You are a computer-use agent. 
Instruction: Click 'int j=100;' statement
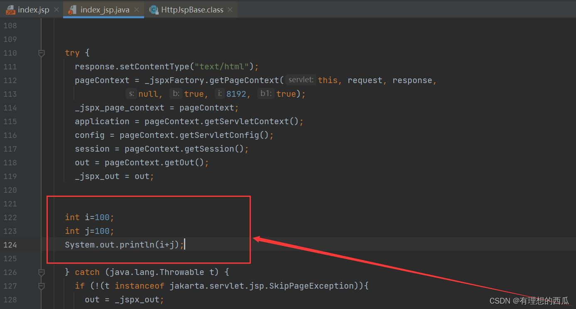coord(89,231)
